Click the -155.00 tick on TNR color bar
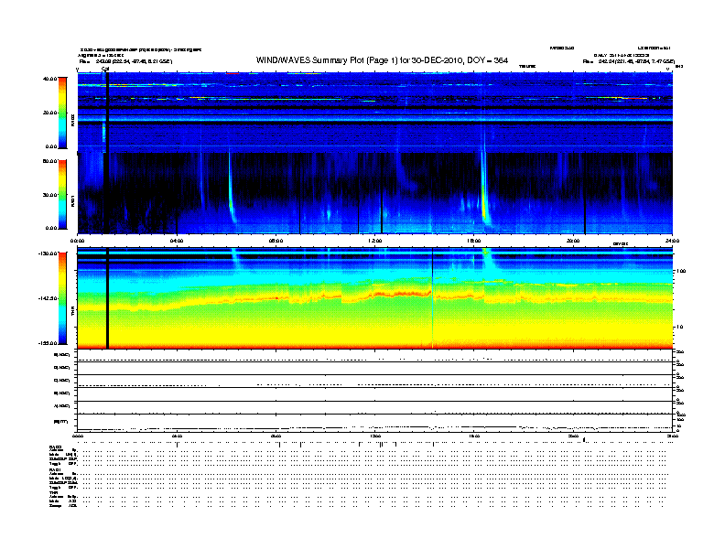725x560 pixels. (x=49, y=343)
